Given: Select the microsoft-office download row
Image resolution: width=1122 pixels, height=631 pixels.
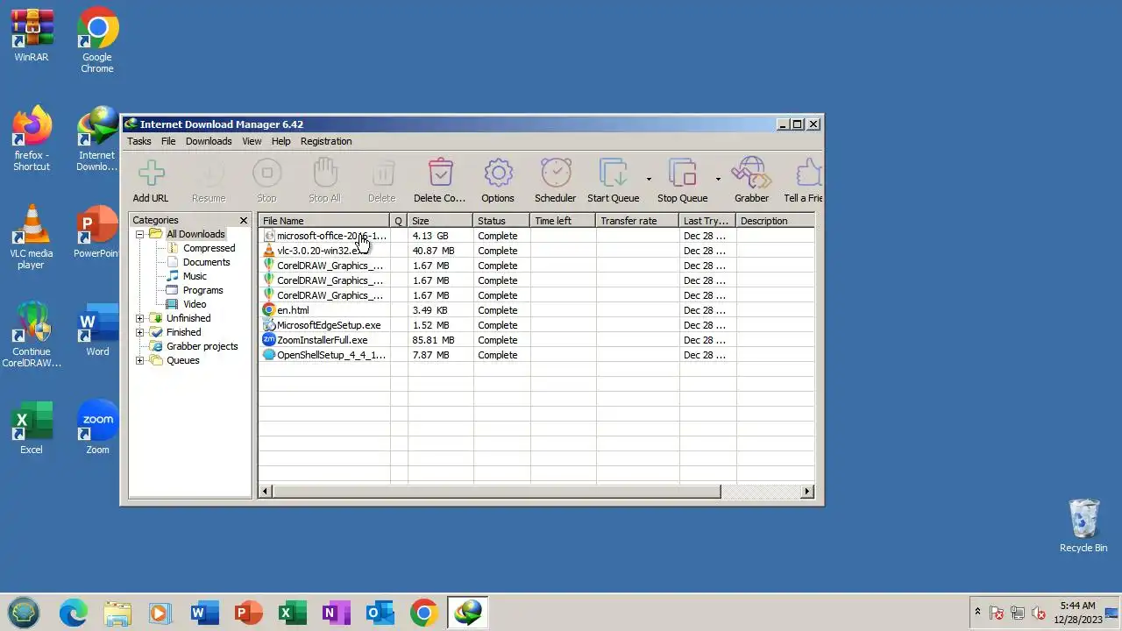Looking at the screenshot, I should coord(536,236).
